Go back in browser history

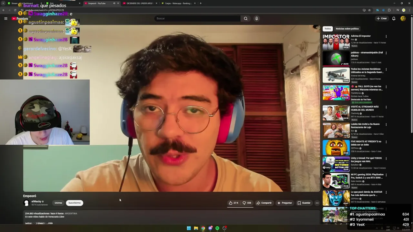(x=3, y=10)
